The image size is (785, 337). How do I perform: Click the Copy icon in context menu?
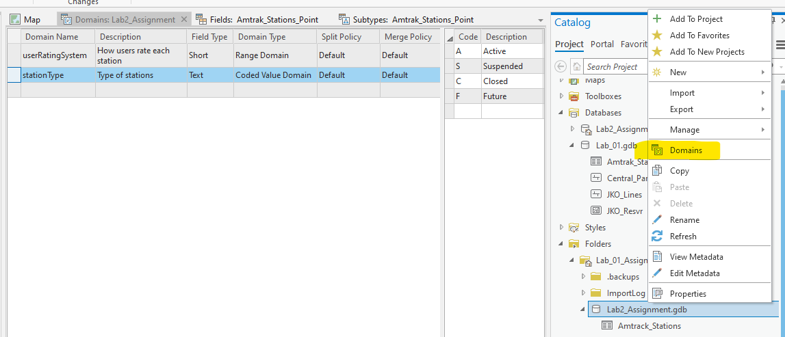coord(657,171)
